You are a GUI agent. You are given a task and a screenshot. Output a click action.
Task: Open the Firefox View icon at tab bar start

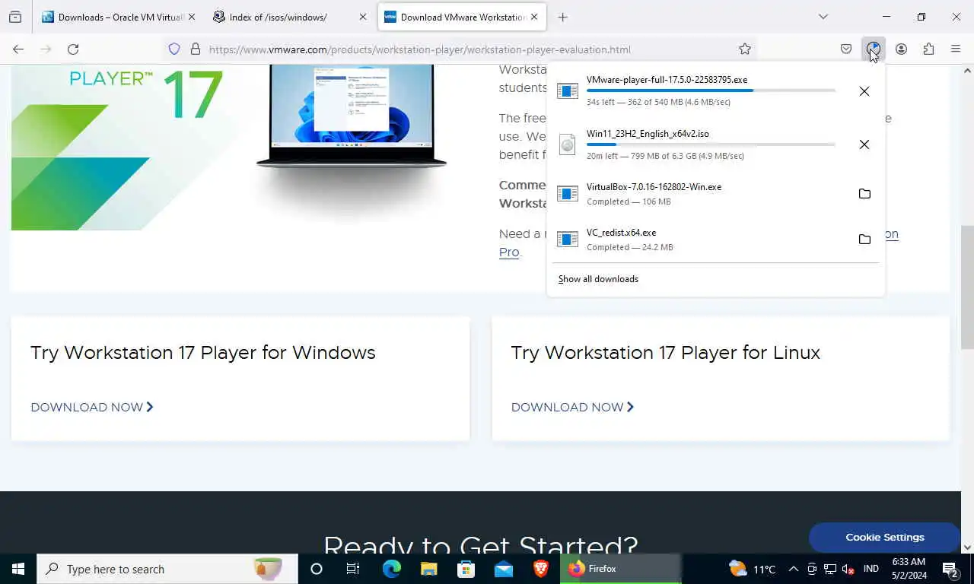(x=15, y=17)
